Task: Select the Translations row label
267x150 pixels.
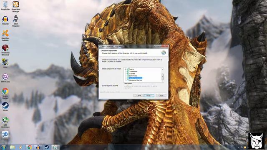Action: tap(133, 71)
